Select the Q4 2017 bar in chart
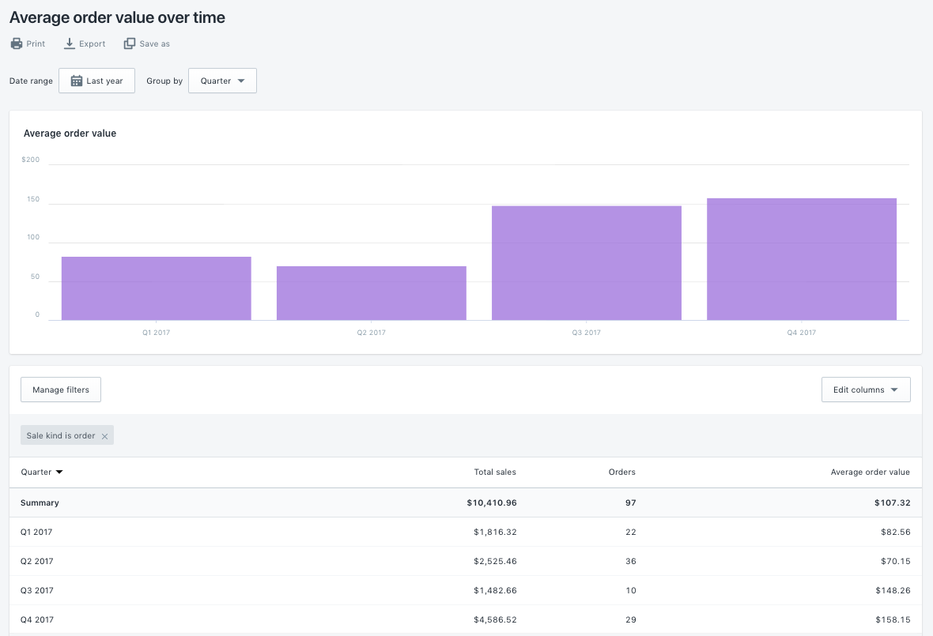Viewport: 933px width, 636px height. tap(802, 259)
